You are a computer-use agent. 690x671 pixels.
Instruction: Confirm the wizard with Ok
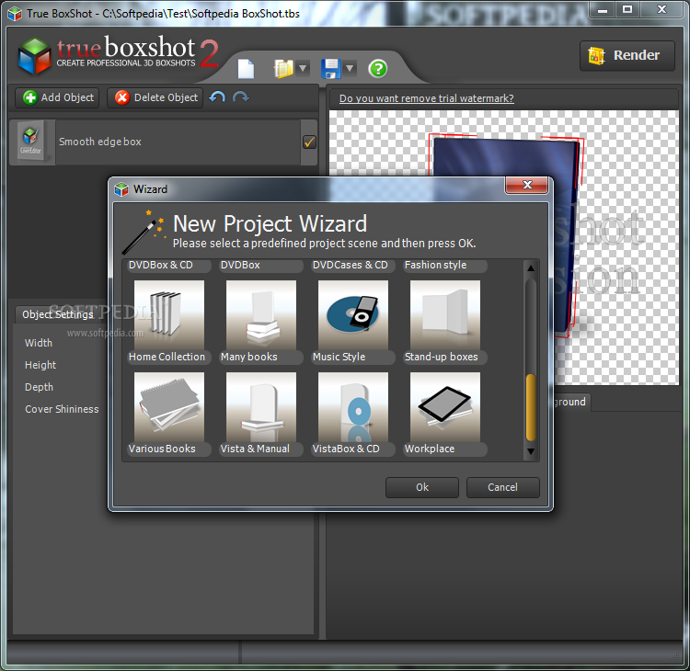[422, 488]
